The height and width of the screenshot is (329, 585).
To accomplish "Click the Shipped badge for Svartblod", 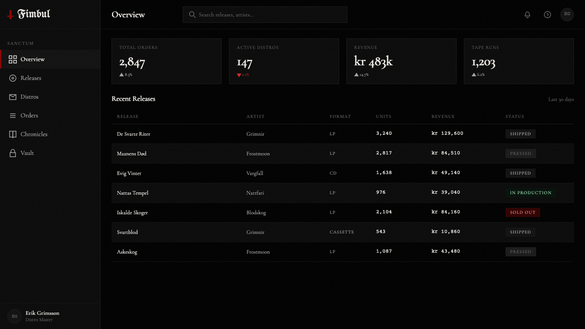I will coord(521,232).
